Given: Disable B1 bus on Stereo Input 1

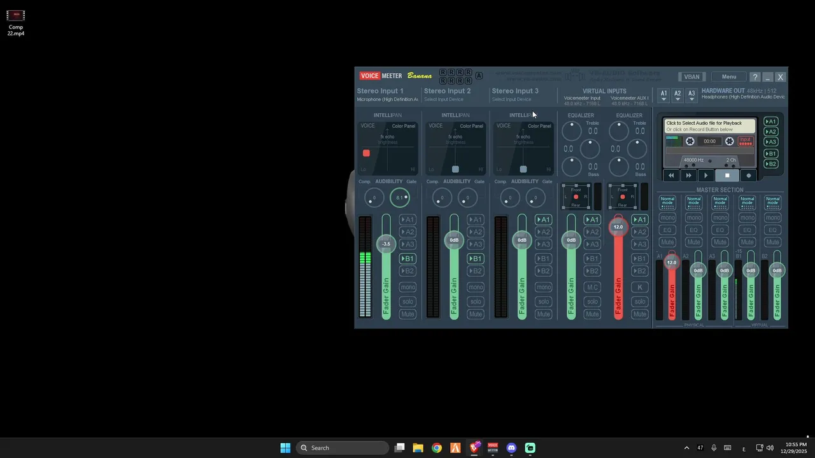Looking at the screenshot, I should coord(407,258).
